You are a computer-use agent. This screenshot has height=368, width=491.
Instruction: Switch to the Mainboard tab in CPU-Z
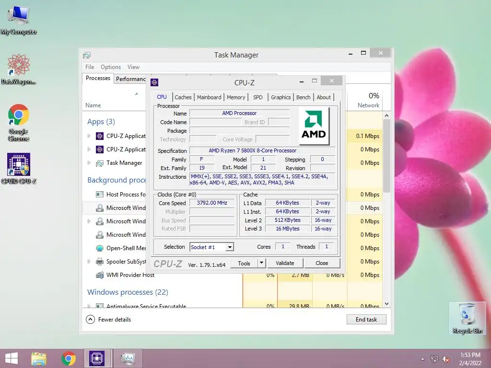209,97
